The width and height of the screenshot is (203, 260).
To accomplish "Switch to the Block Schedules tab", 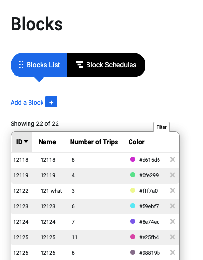I will [x=106, y=65].
